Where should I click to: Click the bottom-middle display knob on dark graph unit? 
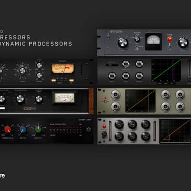tap(126, 76)
